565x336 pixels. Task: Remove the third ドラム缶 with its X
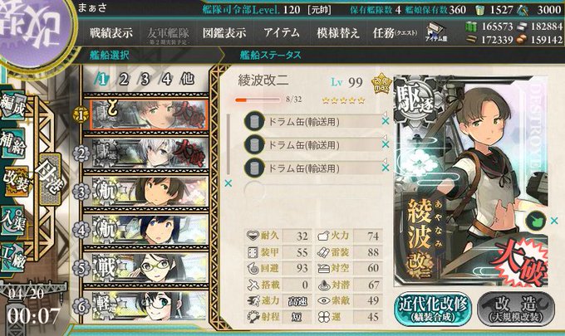pos(386,168)
